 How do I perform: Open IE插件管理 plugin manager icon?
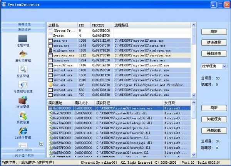pos(23,131)
